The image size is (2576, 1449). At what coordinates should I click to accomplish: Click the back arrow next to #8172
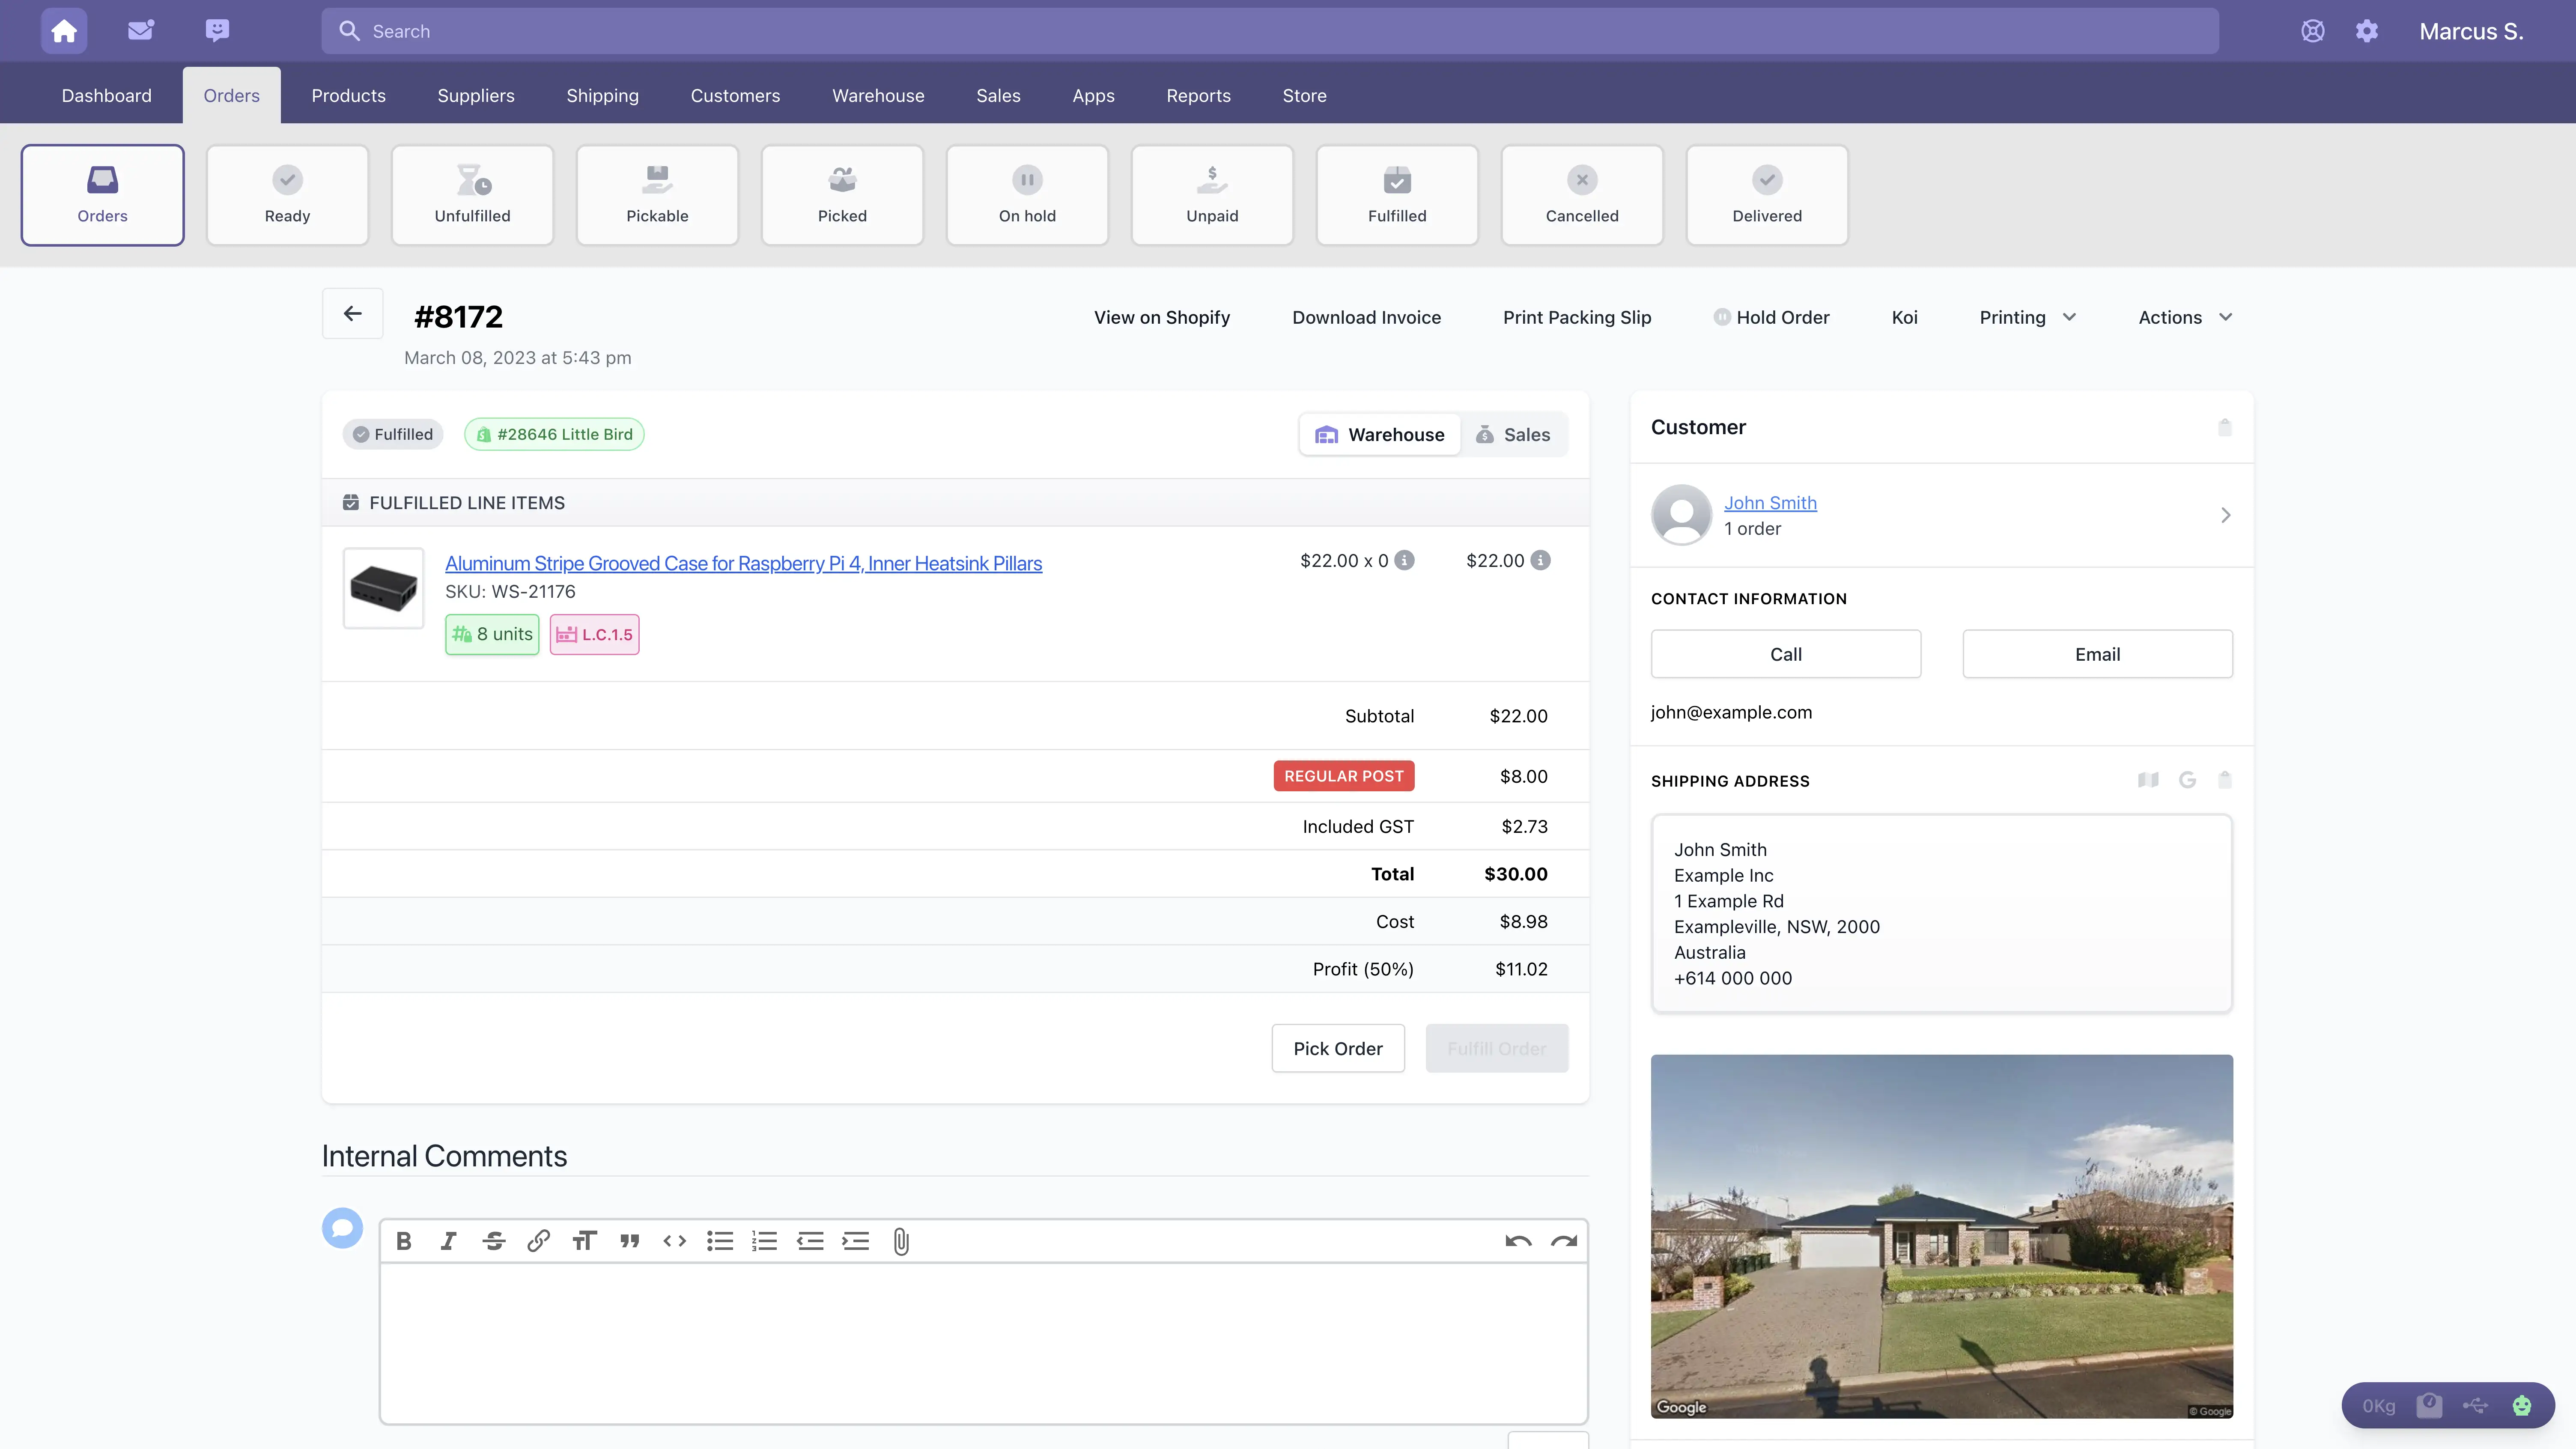pos(353,314)
